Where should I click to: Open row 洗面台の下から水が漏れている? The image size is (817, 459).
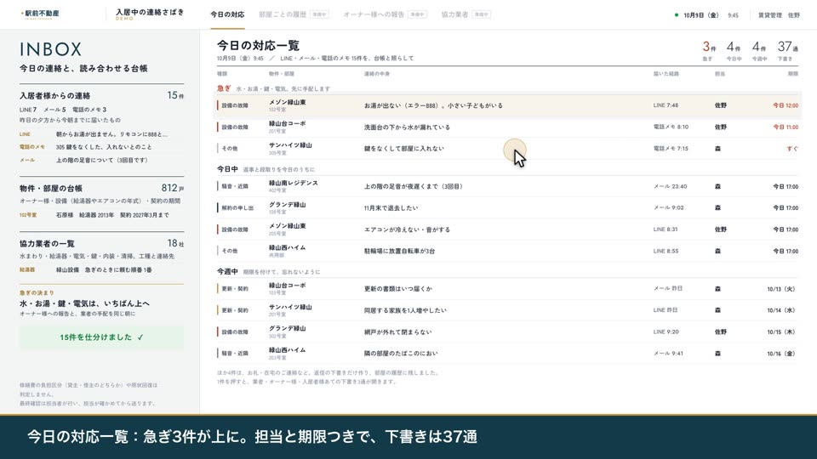(x=507, y=127)
